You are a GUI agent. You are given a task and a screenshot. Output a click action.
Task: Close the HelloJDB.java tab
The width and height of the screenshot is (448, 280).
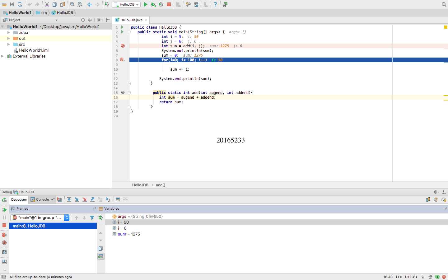[146, 20]
